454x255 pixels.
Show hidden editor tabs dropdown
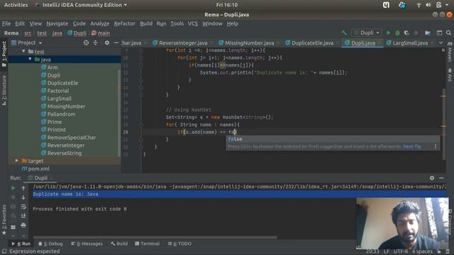tap(441, 42)
